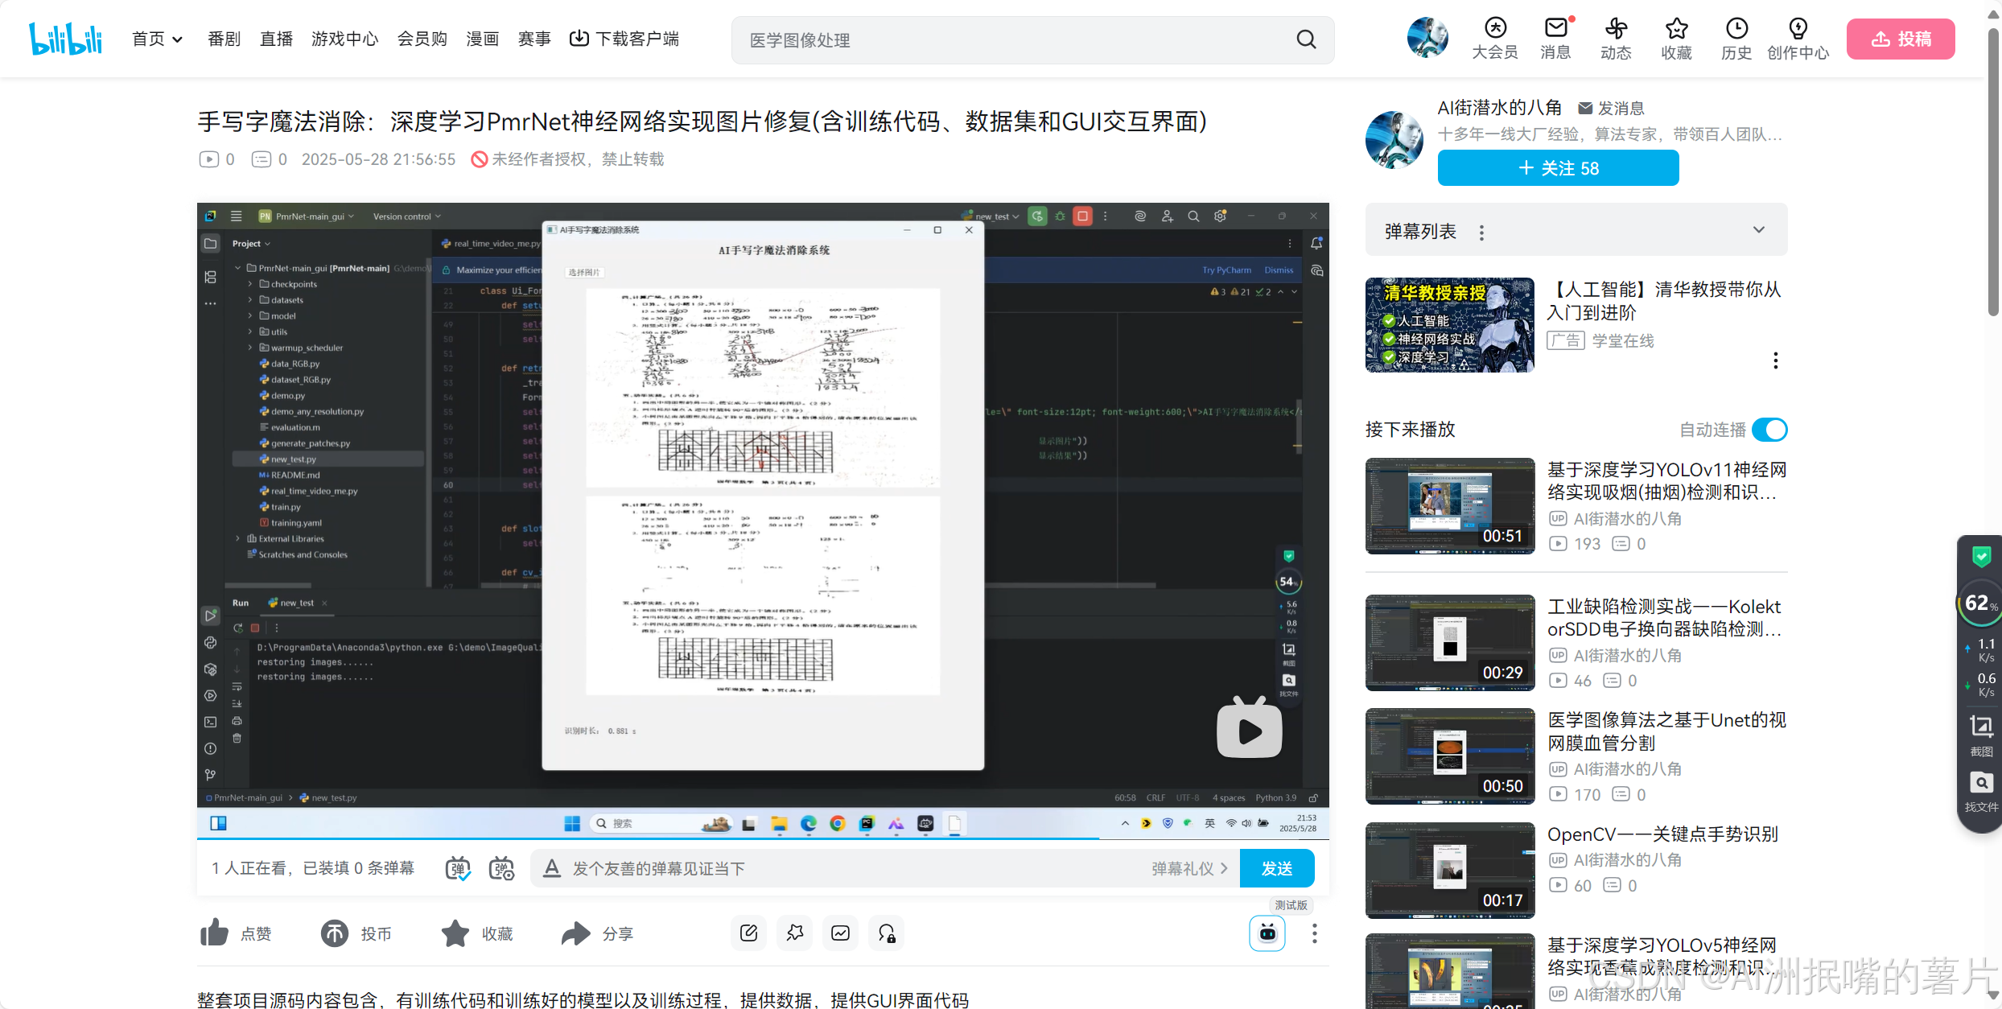
Task: Click the star favorite (收藏) icon below video
Action: point(455,933)
